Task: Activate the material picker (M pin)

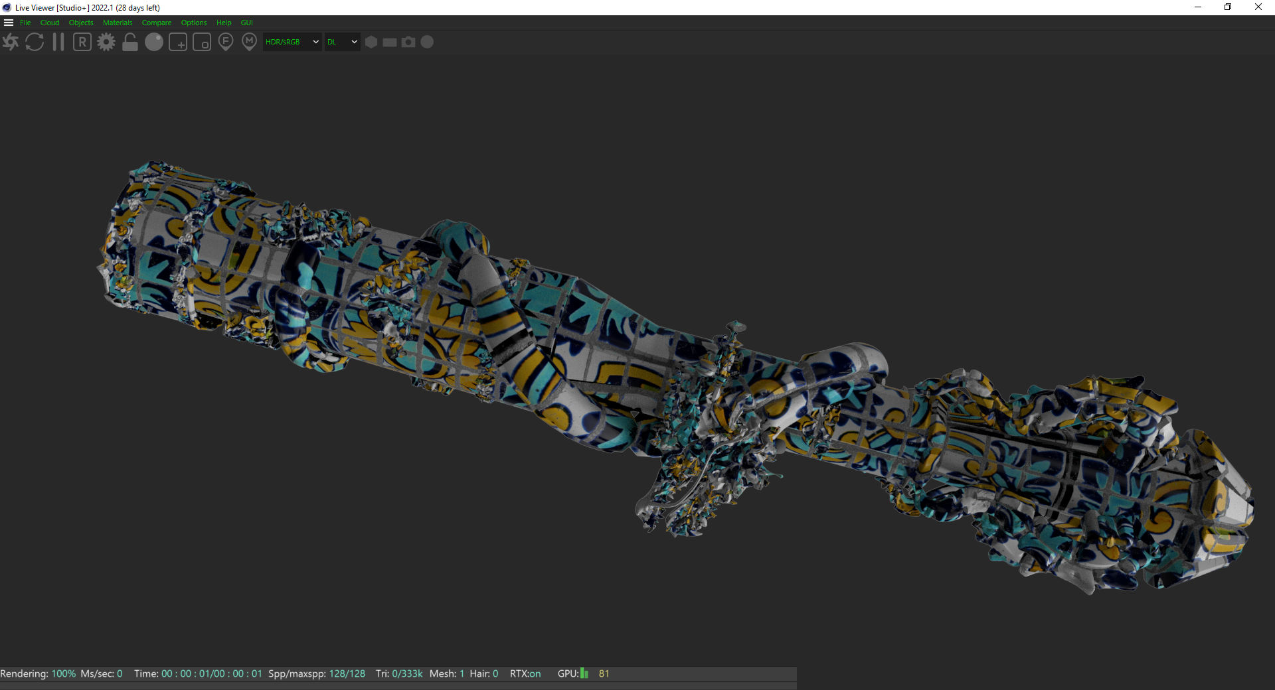Action: coord(249,42)
